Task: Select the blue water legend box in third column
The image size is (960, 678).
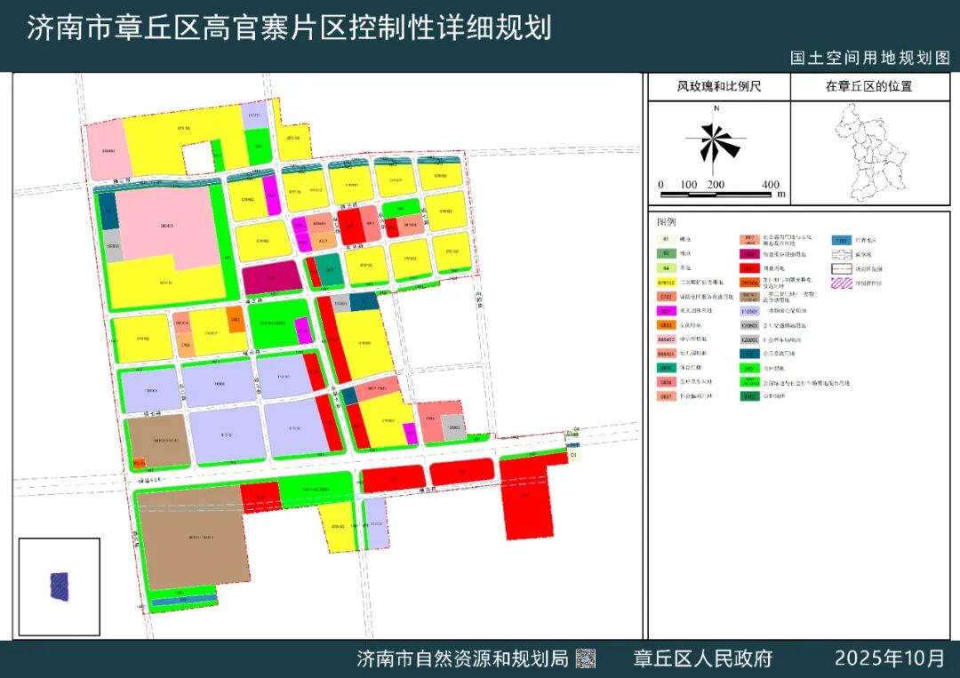Action: (x=842, y=240)
